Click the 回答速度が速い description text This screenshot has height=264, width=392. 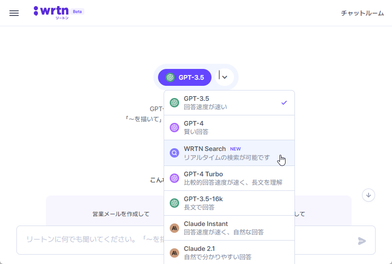[x=205, y=107]
